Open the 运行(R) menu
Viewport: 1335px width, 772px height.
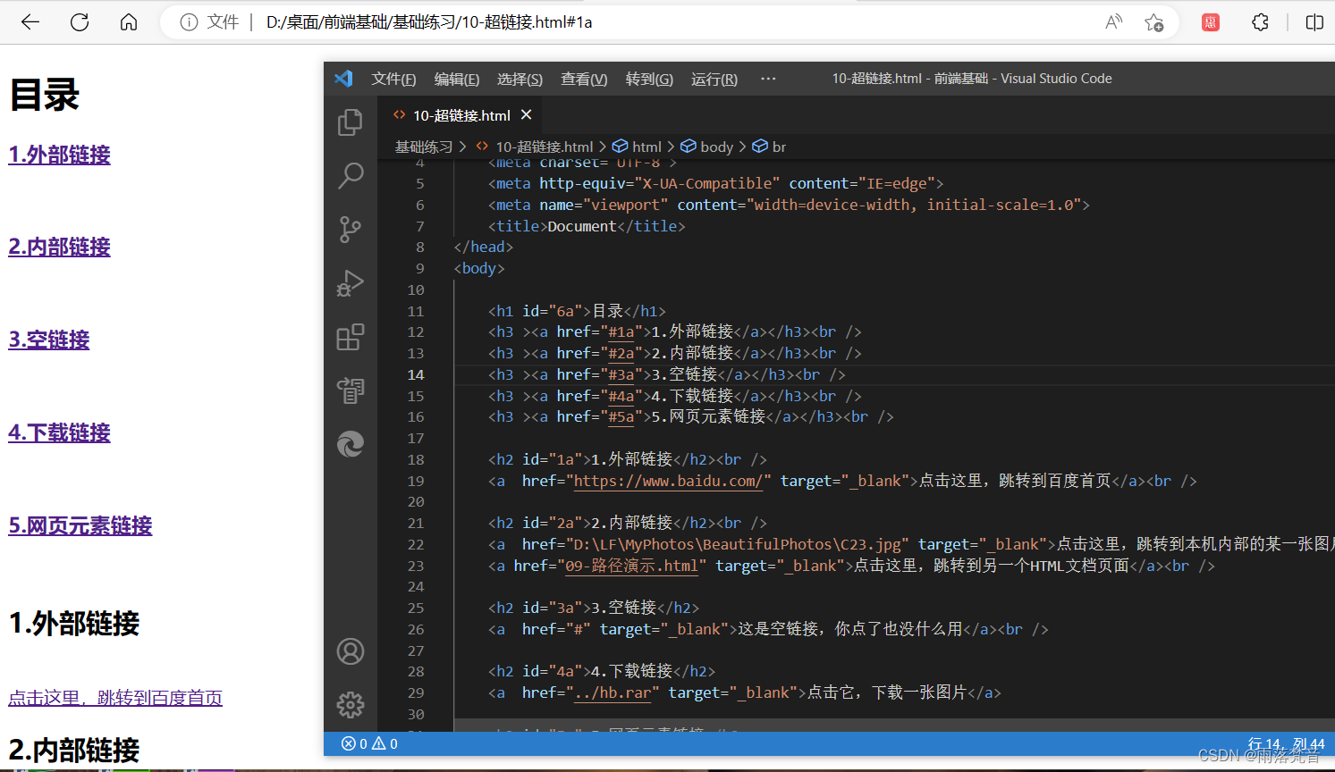click(714, 79)
